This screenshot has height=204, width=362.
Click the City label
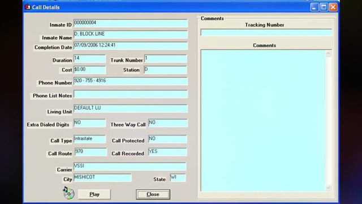pyautogui.click(x=68, y=180)
